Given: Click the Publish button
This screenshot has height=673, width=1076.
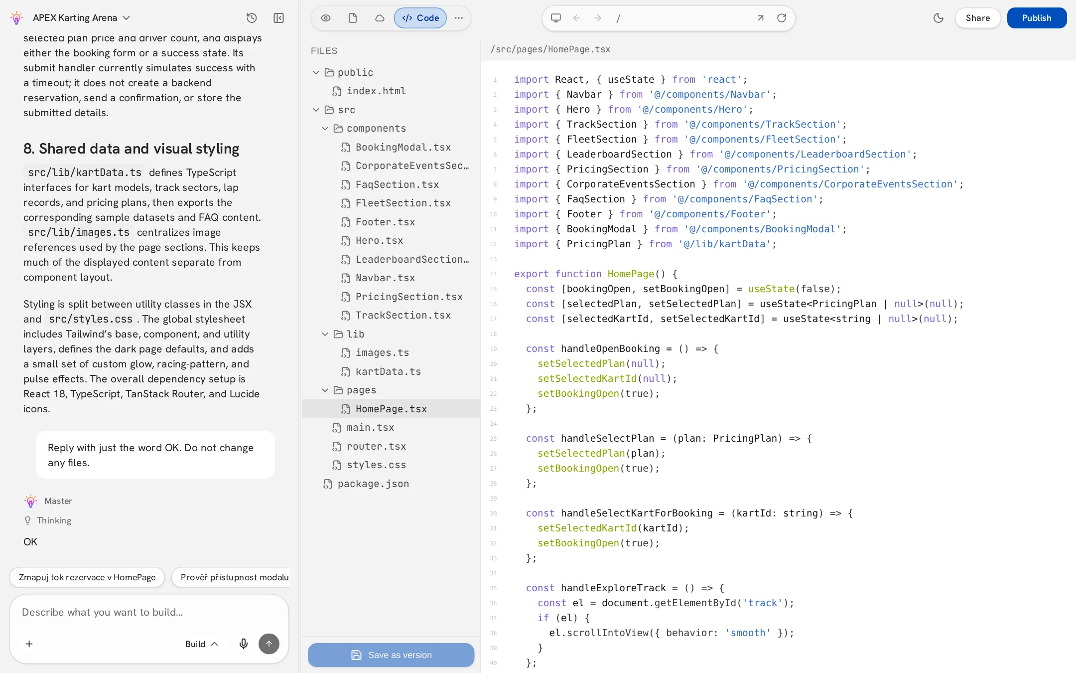Looking at the screenshot, I should (1037, 18).
